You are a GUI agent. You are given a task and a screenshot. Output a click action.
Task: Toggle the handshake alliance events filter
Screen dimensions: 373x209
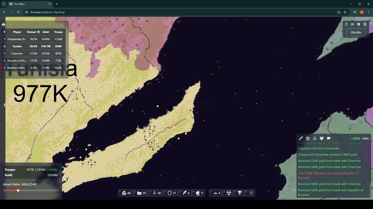322,138
